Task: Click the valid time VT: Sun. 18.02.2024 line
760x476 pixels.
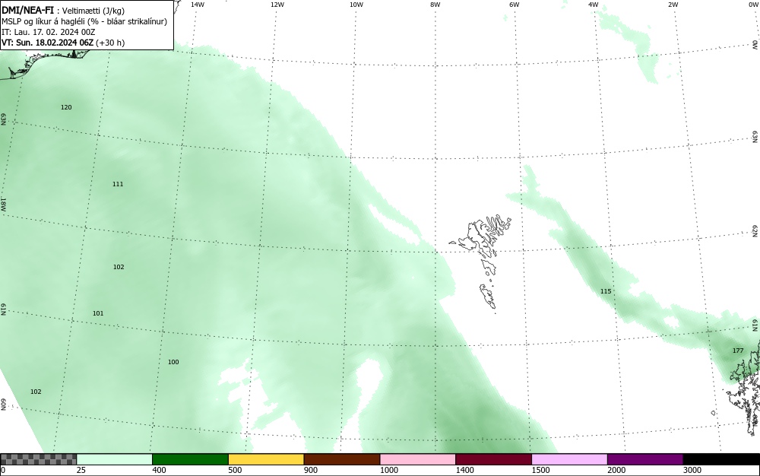Action: (x=63, y=43)
